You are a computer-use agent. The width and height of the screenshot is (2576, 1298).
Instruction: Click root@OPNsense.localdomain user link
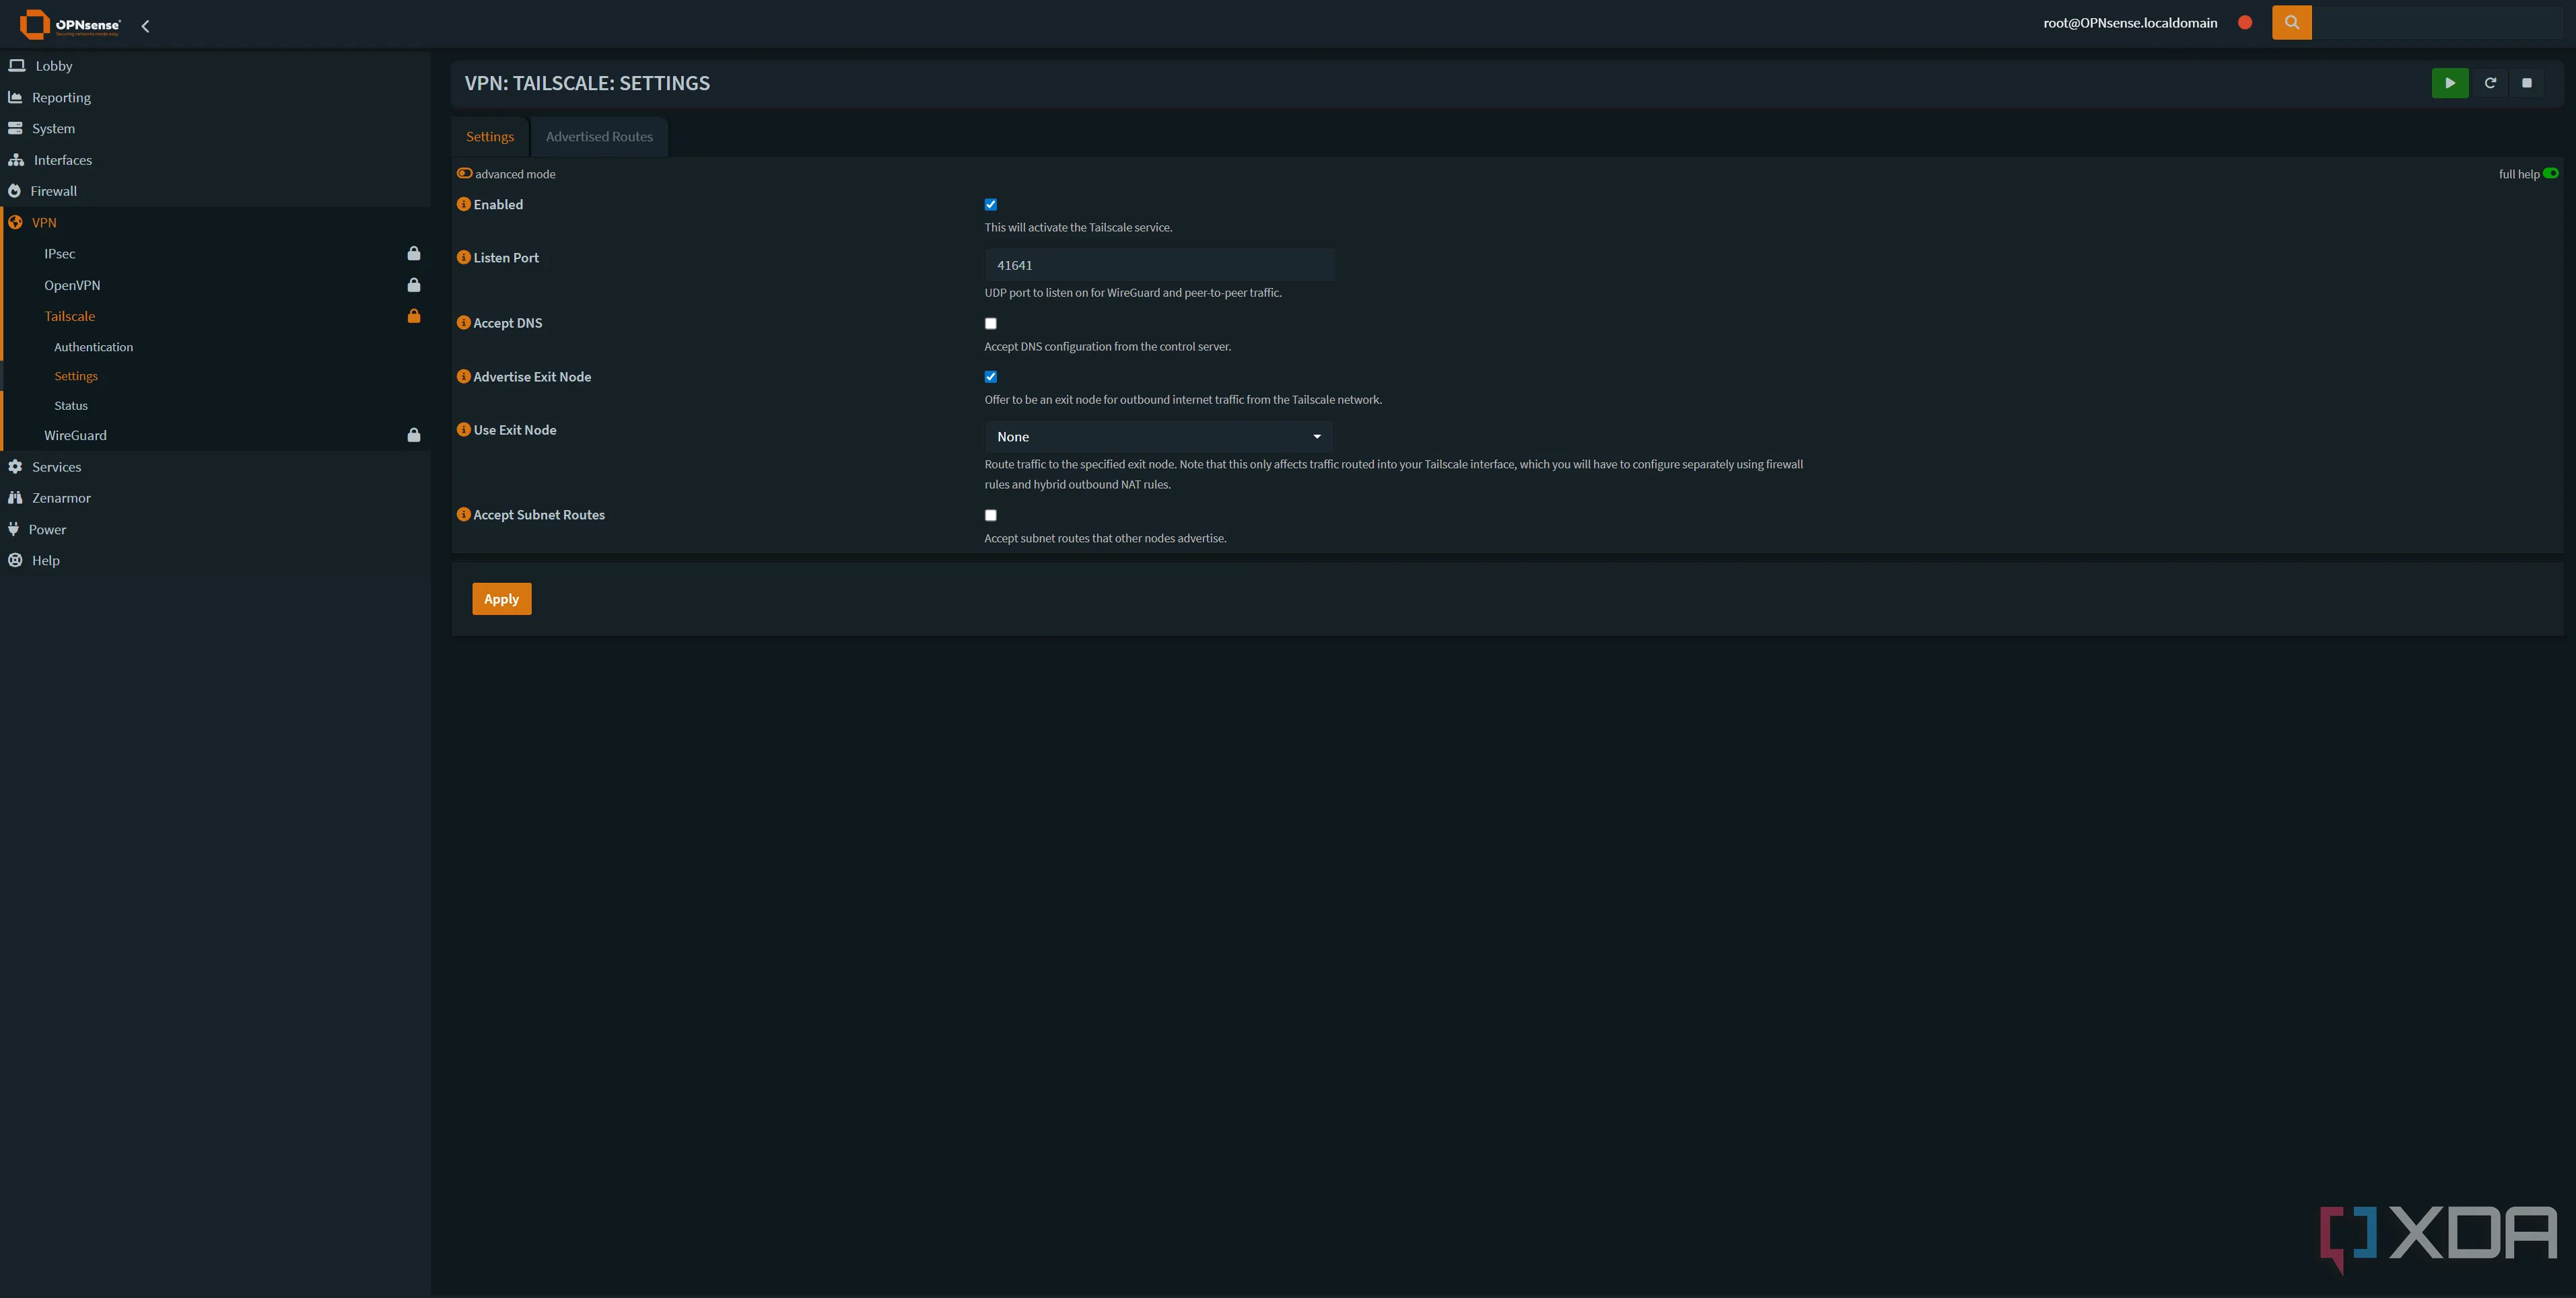(2130, 22)
